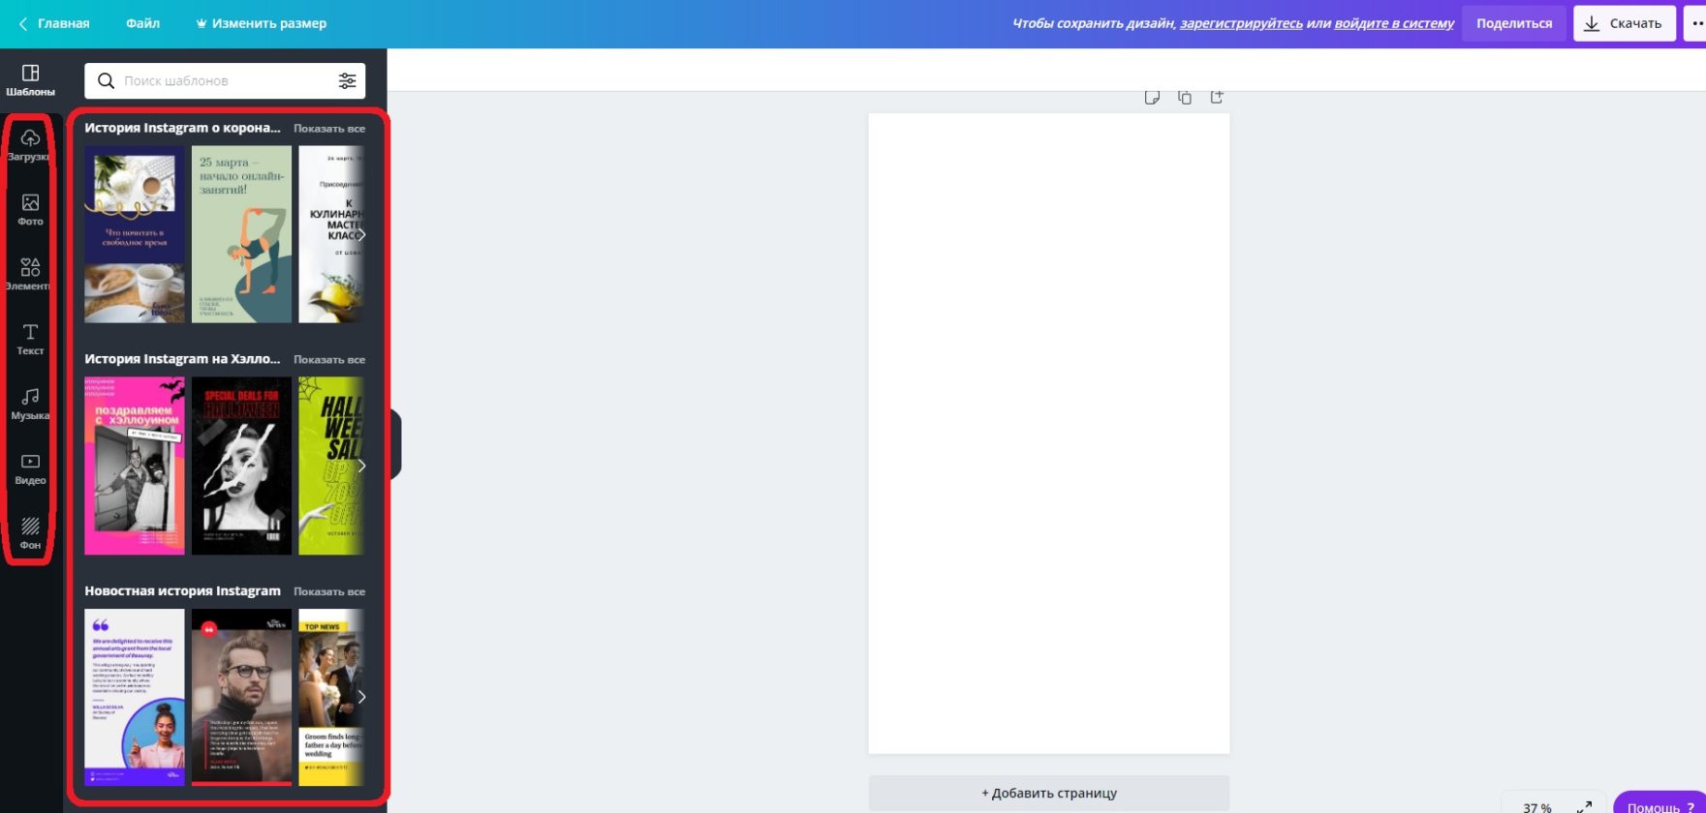The height and width of the screenshot is (813, 1706).
Task: Select the man with glasses news template
Action: point(241,697)
